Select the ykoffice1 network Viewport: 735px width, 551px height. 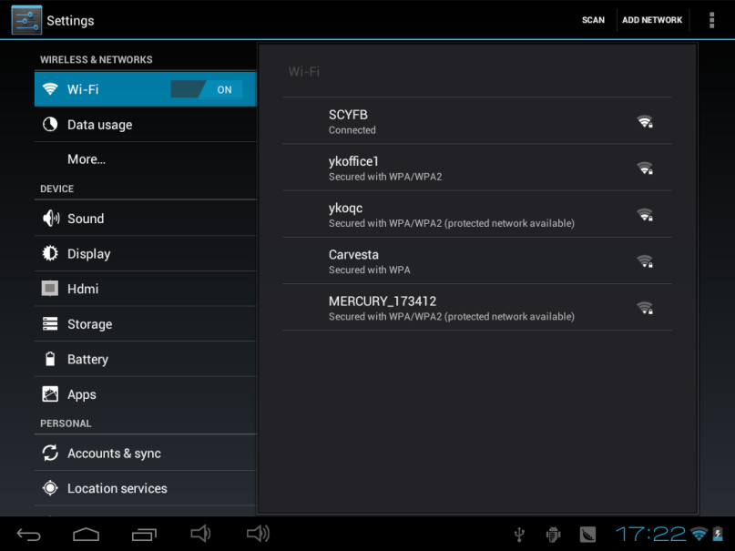[x=477, y=168]
